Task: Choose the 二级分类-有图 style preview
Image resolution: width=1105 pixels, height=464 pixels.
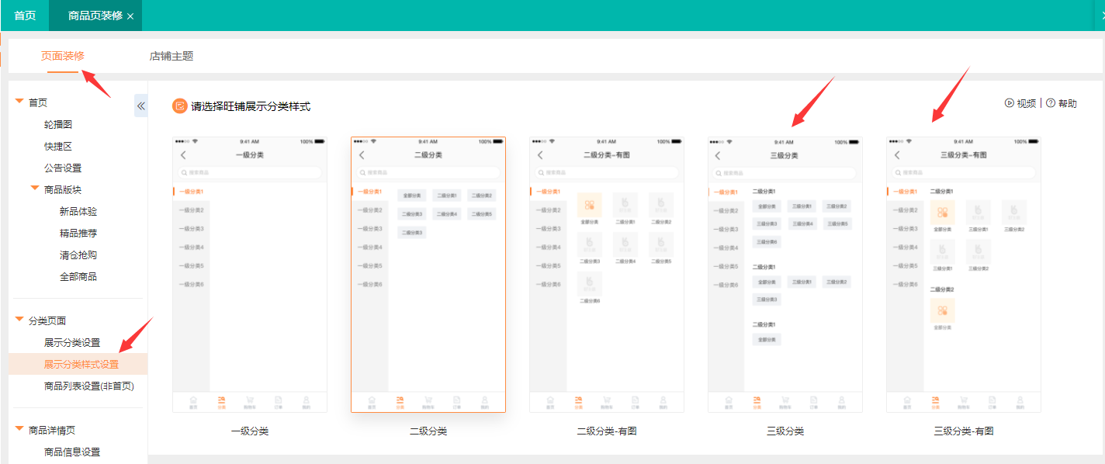Action: tap(606, 275)
